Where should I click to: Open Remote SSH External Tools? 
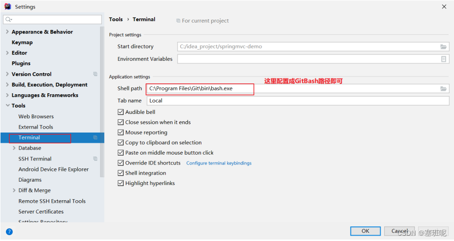[x=52, y=201]
